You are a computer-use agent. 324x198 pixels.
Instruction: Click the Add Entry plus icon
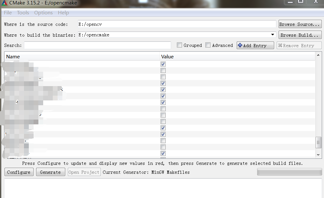tap(240, 45)
